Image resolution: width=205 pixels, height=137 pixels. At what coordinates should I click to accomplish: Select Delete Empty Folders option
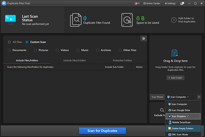[x=183, y=128]
